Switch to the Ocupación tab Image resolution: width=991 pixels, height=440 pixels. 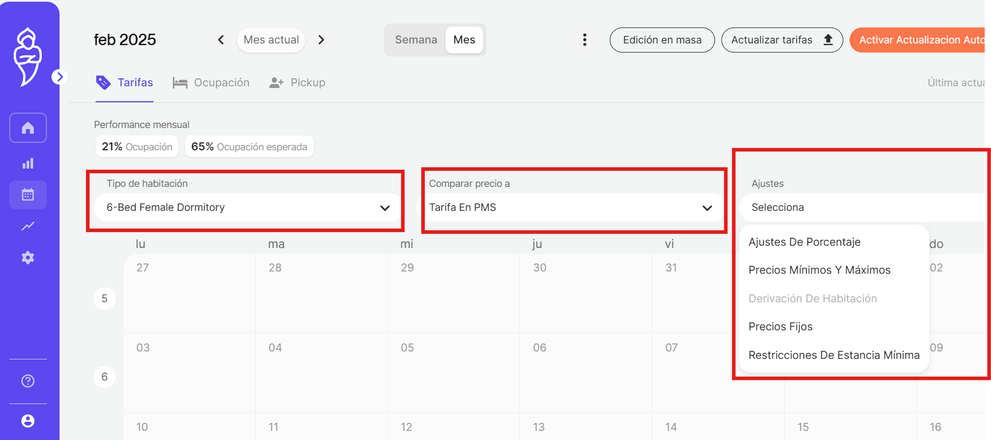(x=211, y=83)
